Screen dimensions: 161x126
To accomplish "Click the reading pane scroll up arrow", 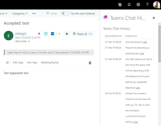I will 98,19.
